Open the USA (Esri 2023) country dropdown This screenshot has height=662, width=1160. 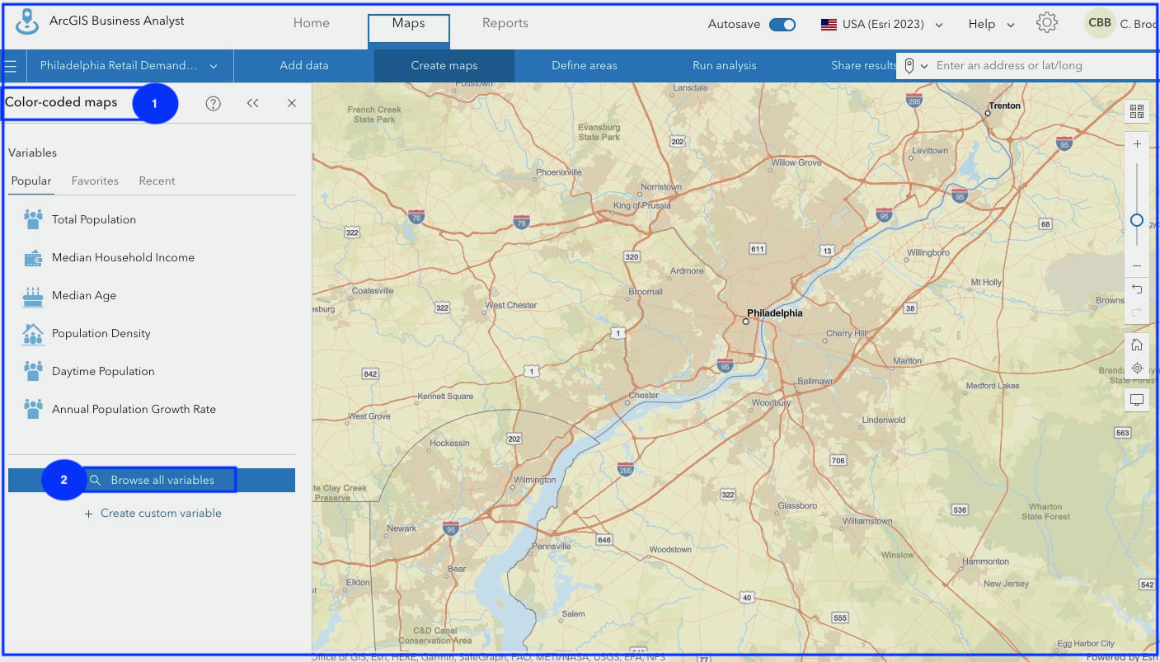tap(881, 25)
